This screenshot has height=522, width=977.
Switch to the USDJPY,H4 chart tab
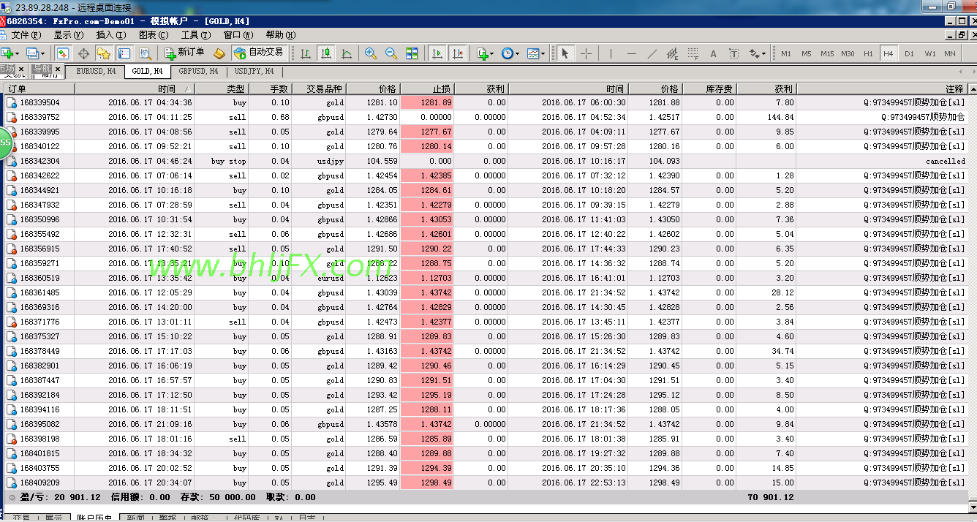coord(254,72)
